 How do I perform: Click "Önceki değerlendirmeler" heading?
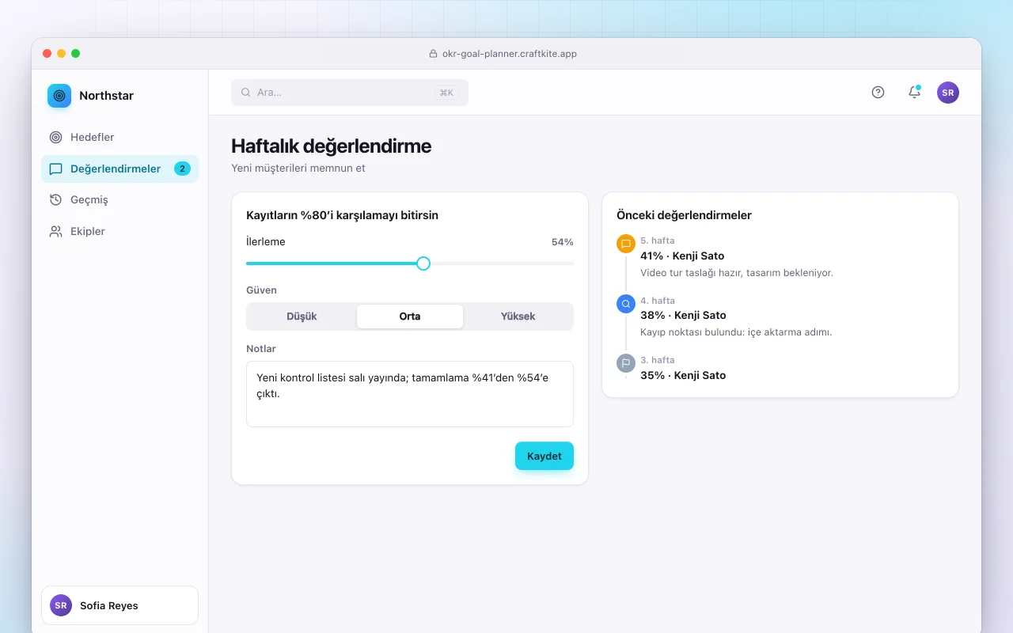pyautogui.click(x=684, y=215)
